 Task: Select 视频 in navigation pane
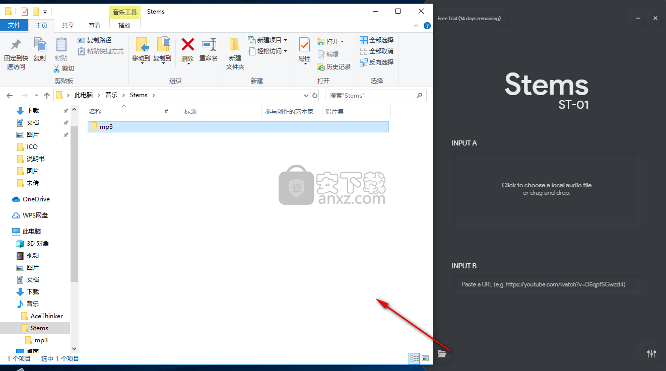tap(33, 256)
